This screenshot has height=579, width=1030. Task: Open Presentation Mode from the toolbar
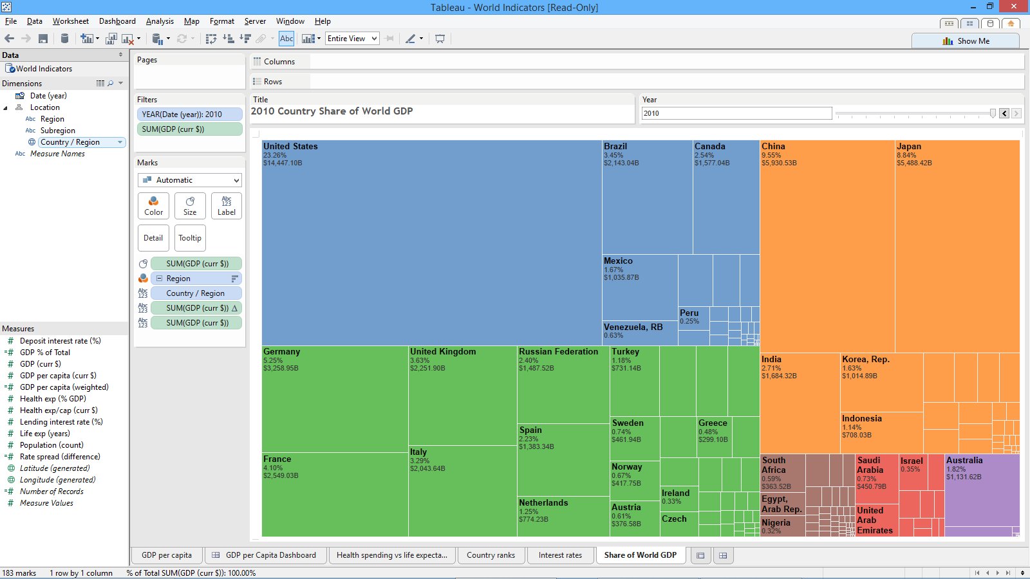pos(440,39)
